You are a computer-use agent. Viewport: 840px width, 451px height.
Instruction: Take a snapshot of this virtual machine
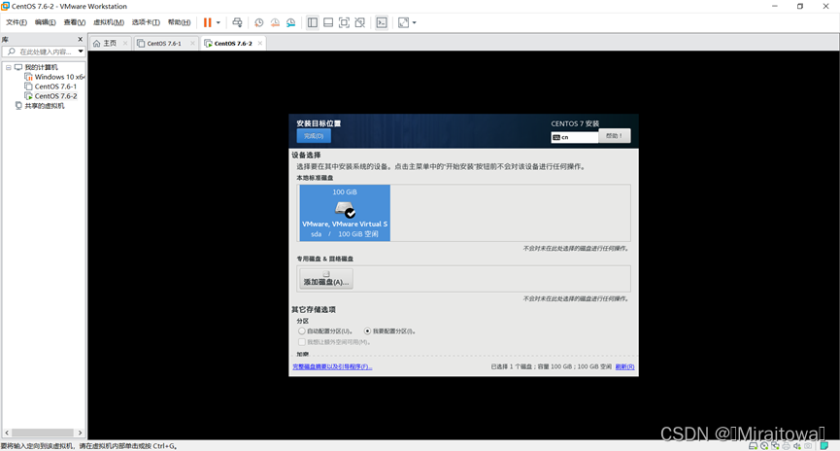coord(258,22)
